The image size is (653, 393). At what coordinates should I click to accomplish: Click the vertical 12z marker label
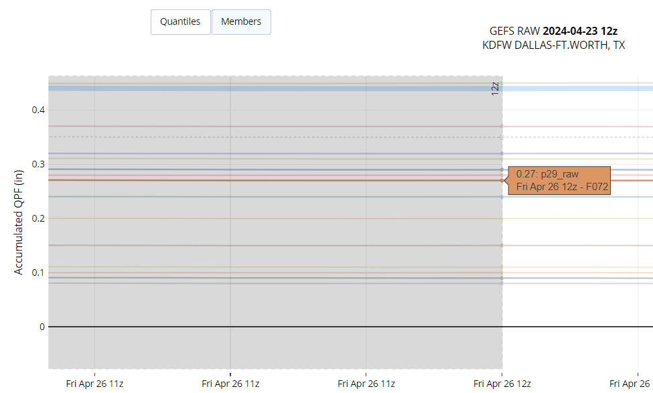coord(495,88)
